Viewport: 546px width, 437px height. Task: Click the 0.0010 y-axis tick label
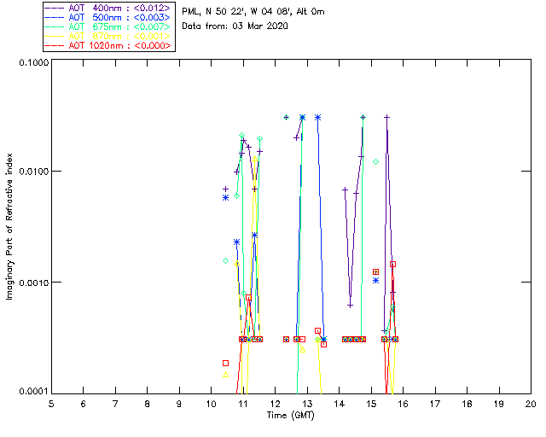32,283
